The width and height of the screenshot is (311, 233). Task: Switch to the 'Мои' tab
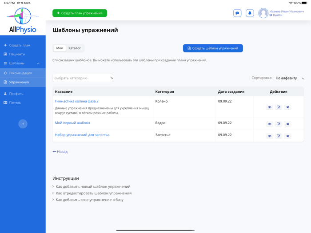coord(60,48)
